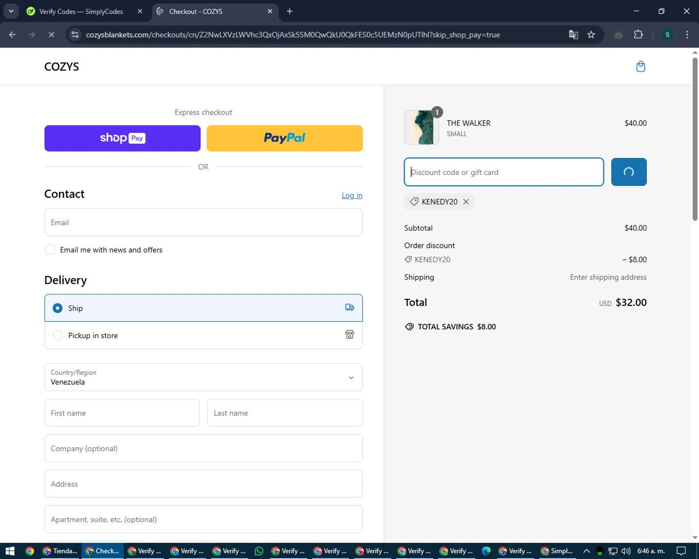699x559 pixels.
Task: Click the address bar URL
Action: pos(293,35)
